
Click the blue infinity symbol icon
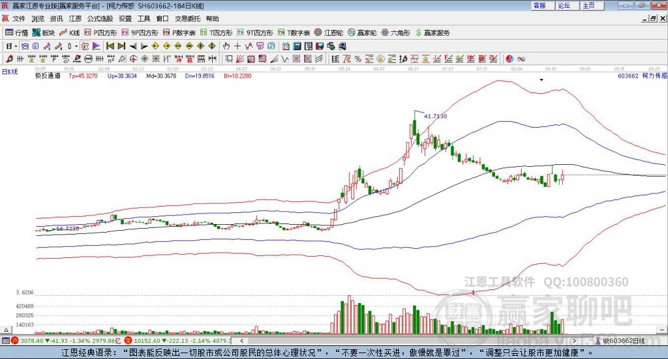521,59
